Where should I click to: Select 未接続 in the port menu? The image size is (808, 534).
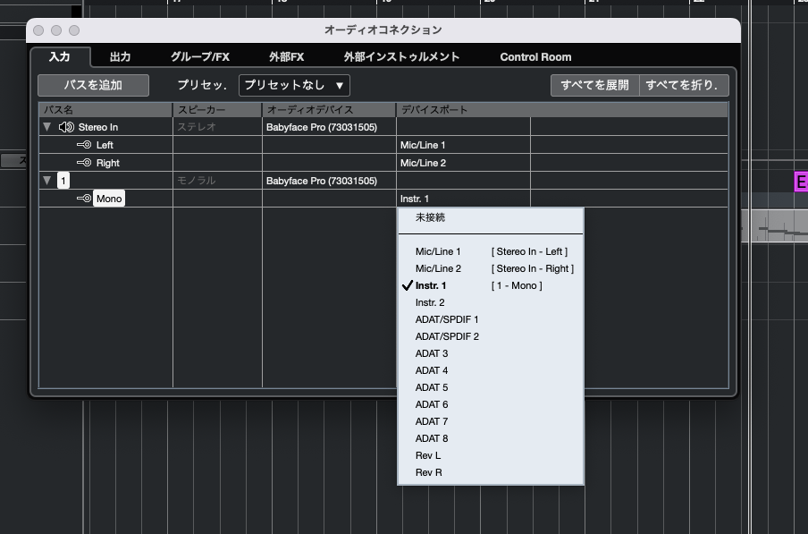(x=430, y=217)
